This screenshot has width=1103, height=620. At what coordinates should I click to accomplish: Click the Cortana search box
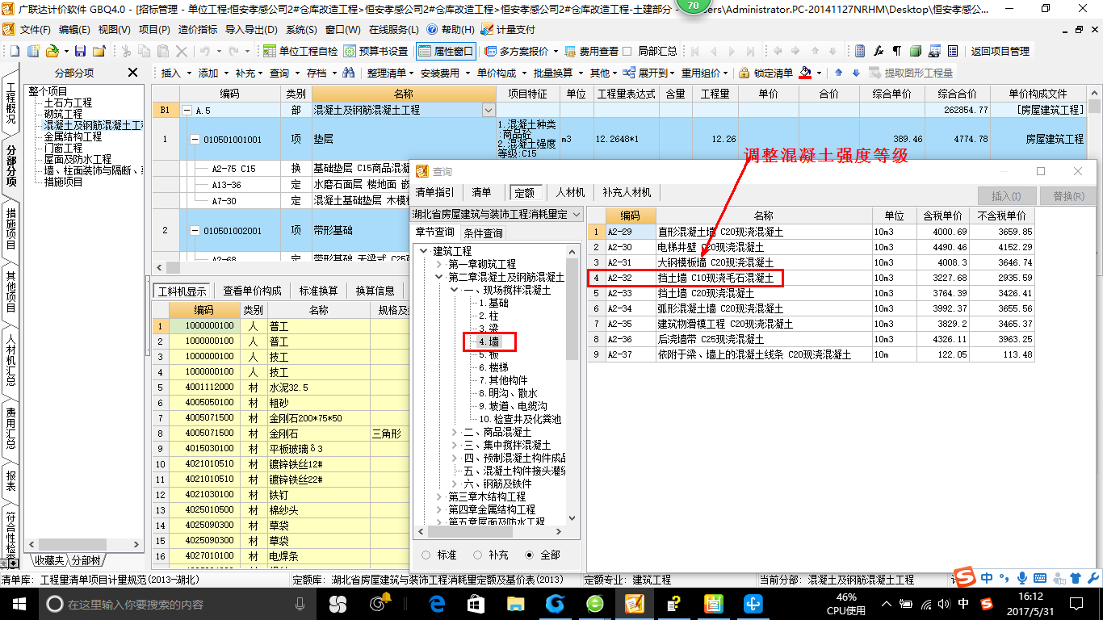tap(174, 603)
